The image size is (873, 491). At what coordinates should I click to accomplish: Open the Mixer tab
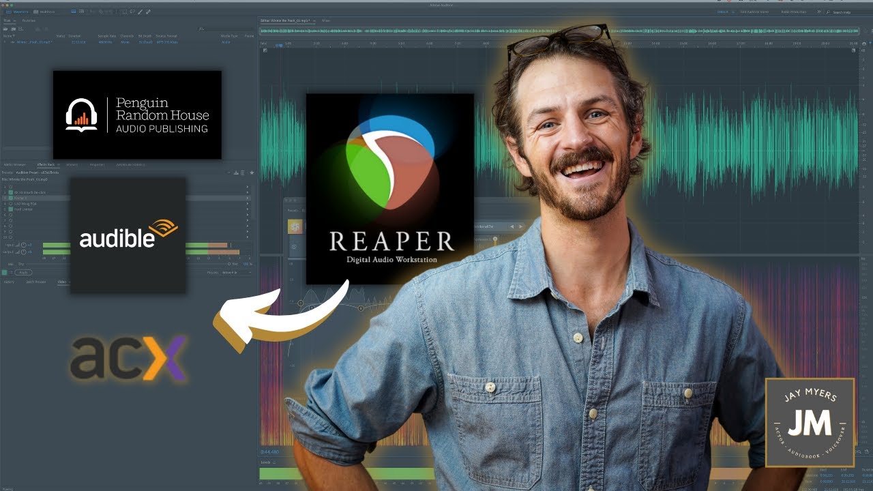326,20
